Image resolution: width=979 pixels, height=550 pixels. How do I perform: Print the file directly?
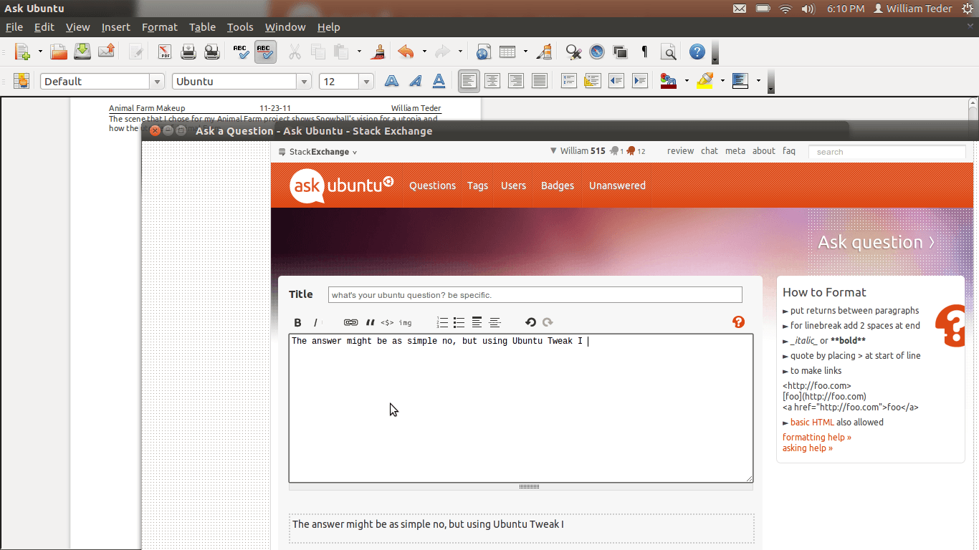(x=188, y=52)
